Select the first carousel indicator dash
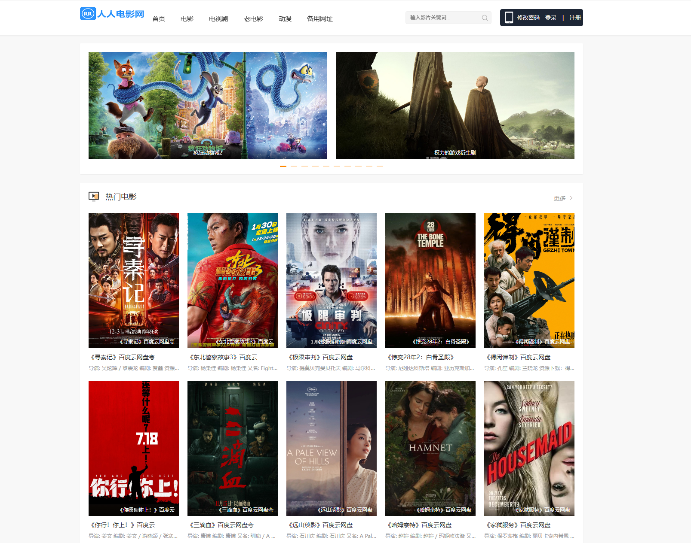This screenshot has height=543, width=691. 283,166
